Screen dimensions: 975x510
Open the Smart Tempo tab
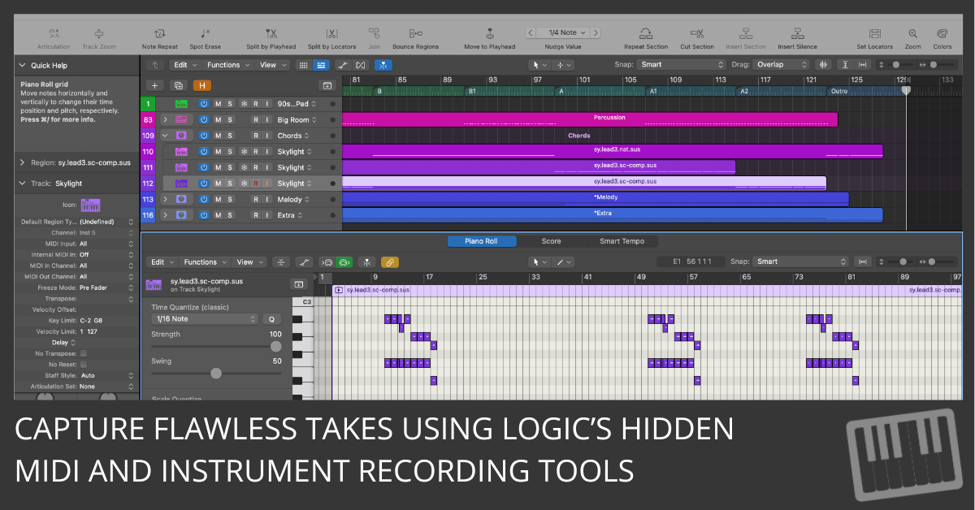tap(622, 241)
